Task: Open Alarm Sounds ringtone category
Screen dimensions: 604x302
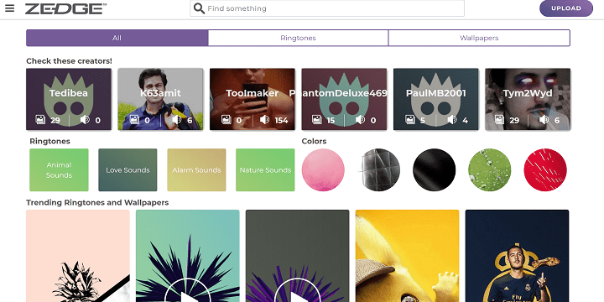Action: click(196, 169)
